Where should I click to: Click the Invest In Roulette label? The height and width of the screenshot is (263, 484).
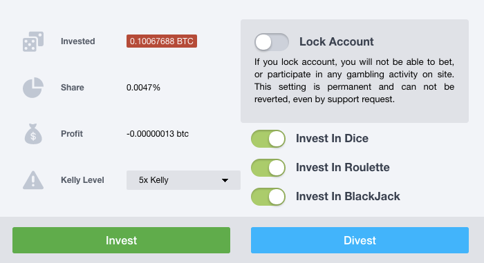(343, 168)
